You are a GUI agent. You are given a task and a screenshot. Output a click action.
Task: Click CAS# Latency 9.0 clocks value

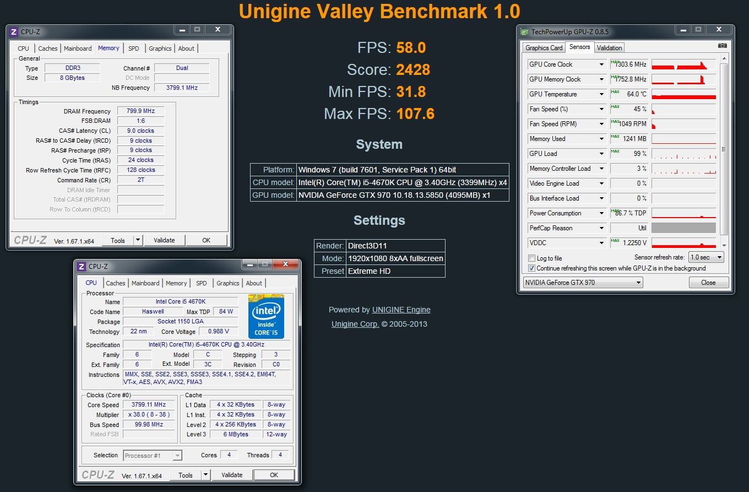(140, 131)
